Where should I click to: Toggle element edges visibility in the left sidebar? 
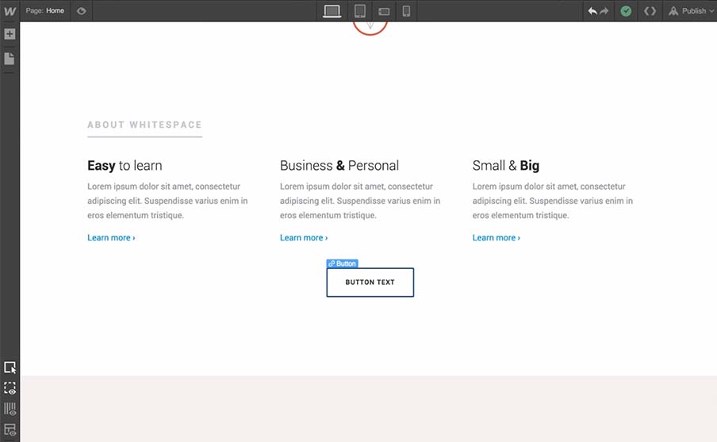[x=10, y=388]
